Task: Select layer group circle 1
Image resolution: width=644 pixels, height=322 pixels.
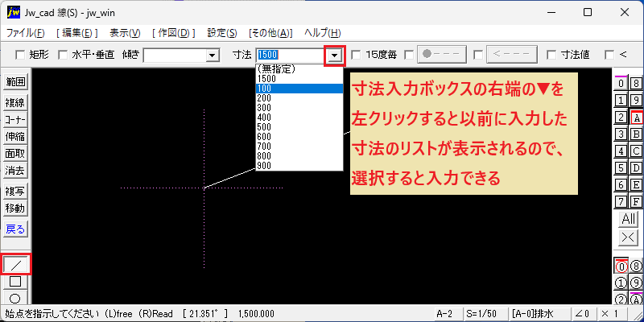Action: (621, 283)
